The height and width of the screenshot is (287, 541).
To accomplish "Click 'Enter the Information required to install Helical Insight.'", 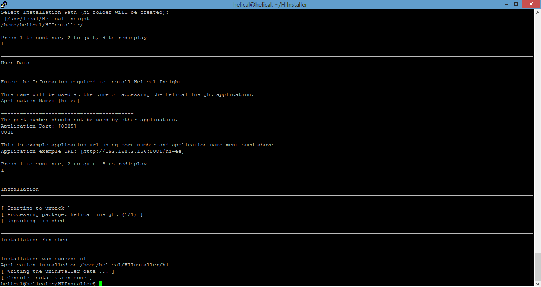I will [93, 82].
